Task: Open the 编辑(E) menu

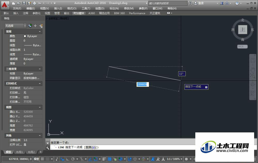Action: tap(31, 8)
